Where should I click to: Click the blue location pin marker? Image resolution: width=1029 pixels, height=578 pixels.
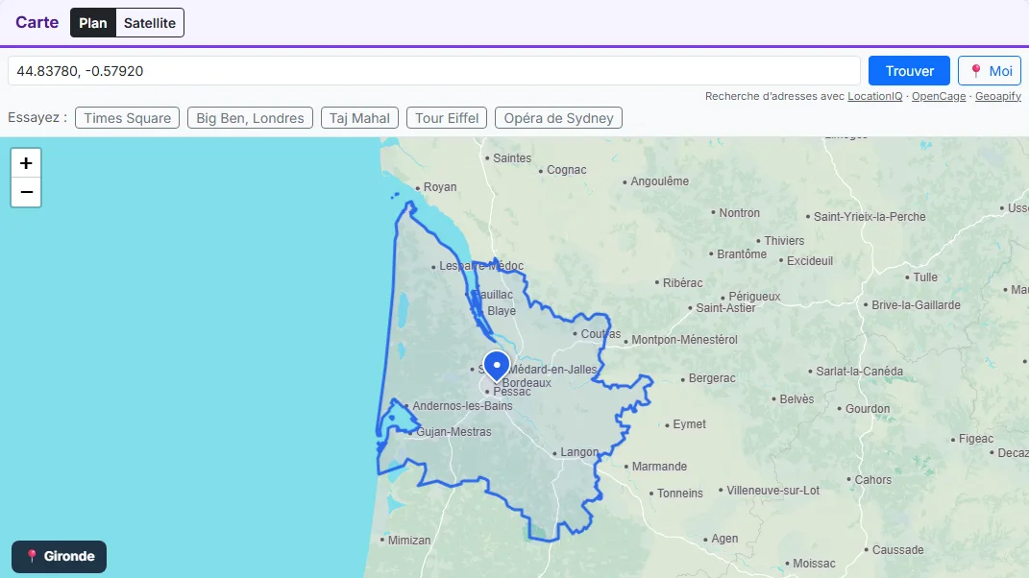click(497, 367)
